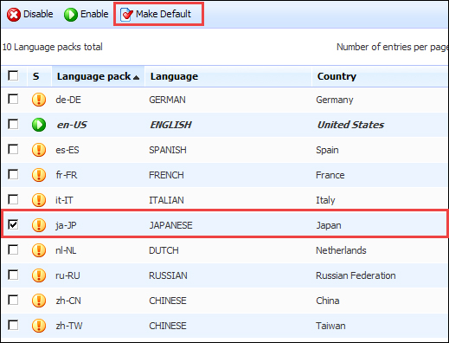Select the es-ES SPANISH row

click(x=224, y=150)
